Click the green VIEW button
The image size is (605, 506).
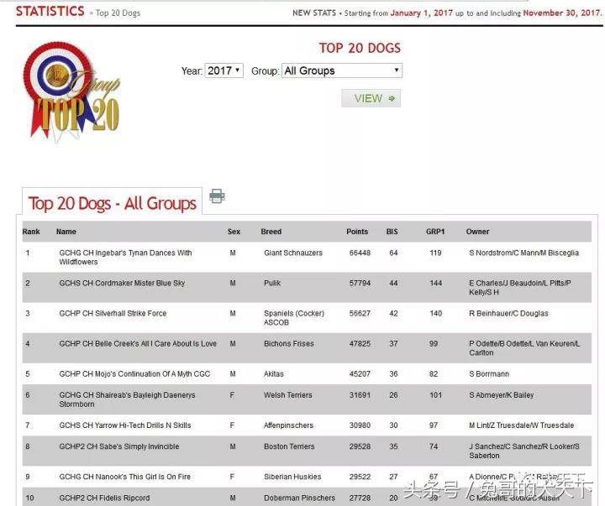(371, 98)
